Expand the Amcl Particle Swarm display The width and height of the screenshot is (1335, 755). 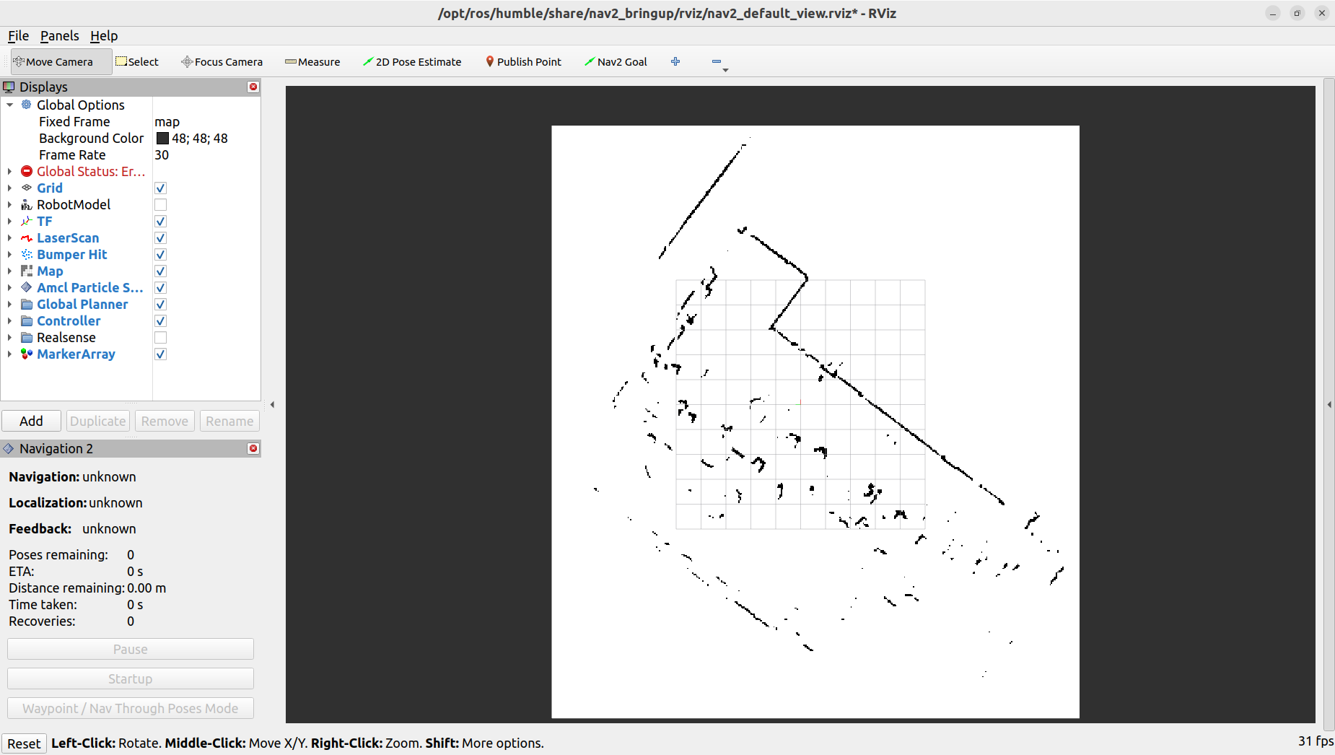pos(10,287)
